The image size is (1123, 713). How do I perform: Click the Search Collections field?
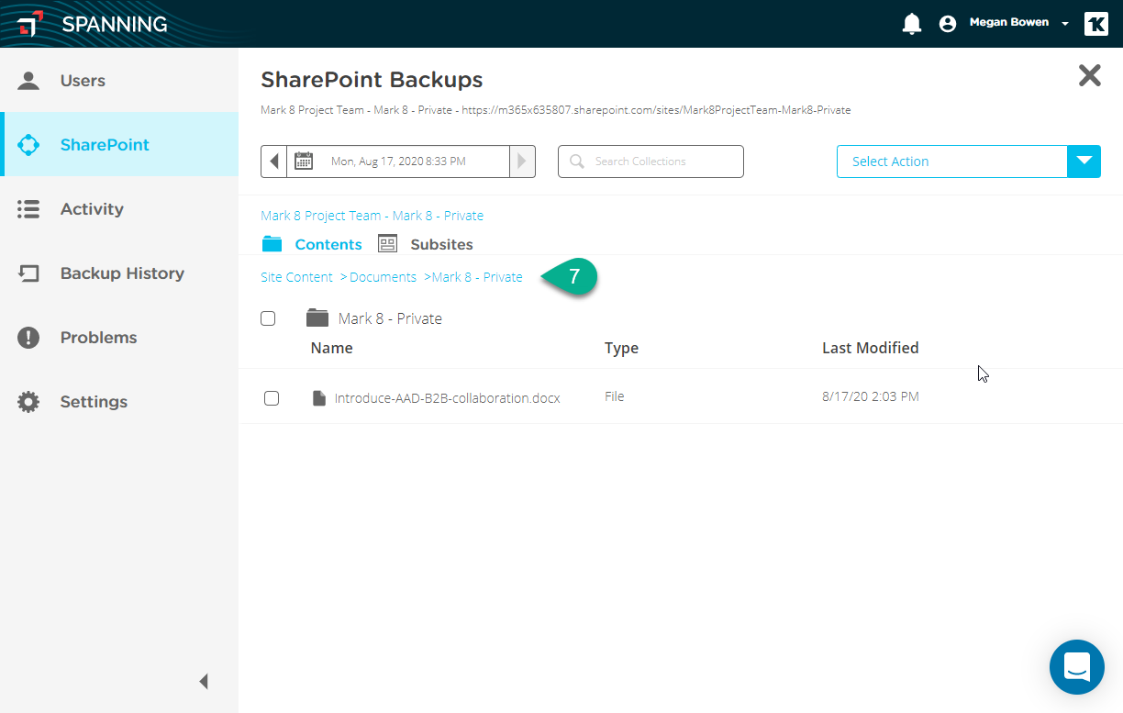[x=650, y=162]
